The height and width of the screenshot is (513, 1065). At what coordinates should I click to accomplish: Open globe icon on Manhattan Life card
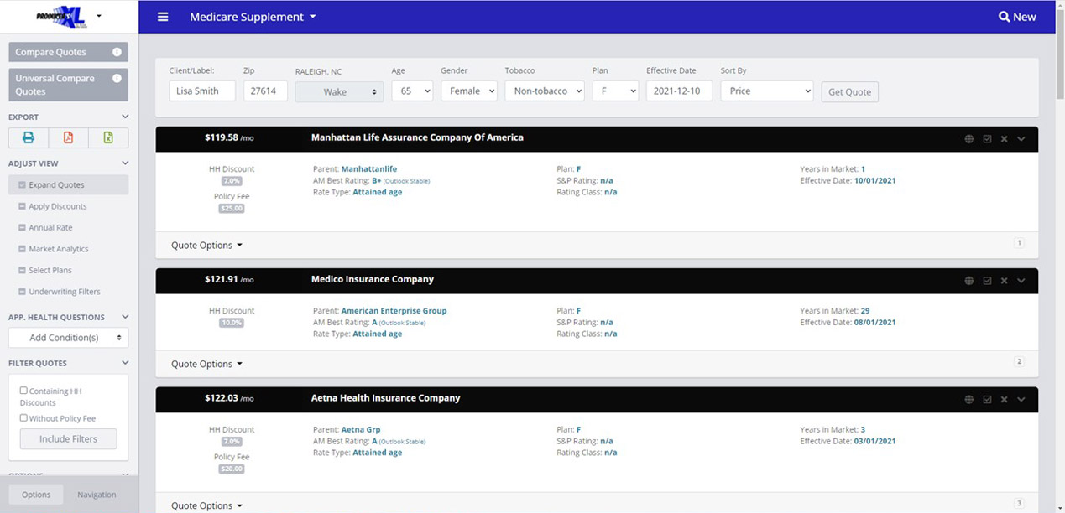point(969,139)
